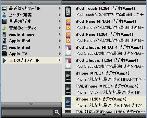Expand the 普通のビデオ submenu arrow

tap(60, 21)
